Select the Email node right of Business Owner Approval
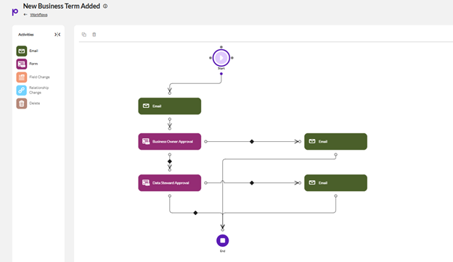Image resolution: width=453 pixels, height=262 pixels. [x=335, y=141]
